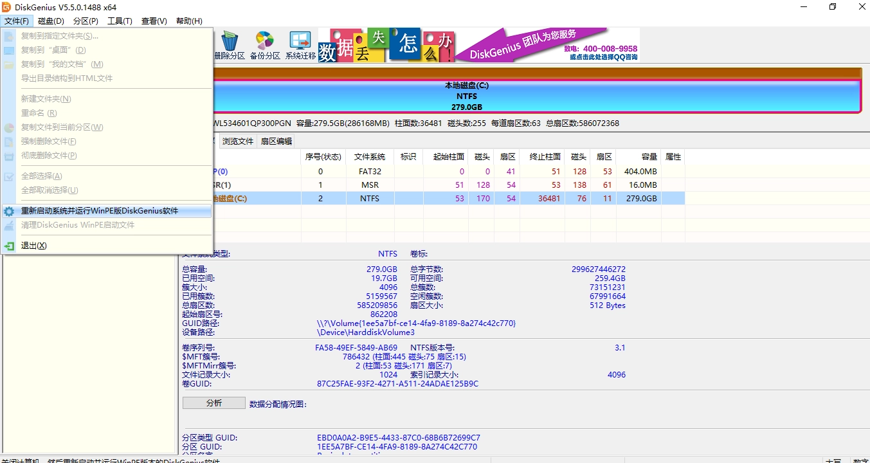Click the shredder icon beside 彻底删除文件(P)
Screen dimensions: 870x463
pyautogui.click(x=9, y=156)
